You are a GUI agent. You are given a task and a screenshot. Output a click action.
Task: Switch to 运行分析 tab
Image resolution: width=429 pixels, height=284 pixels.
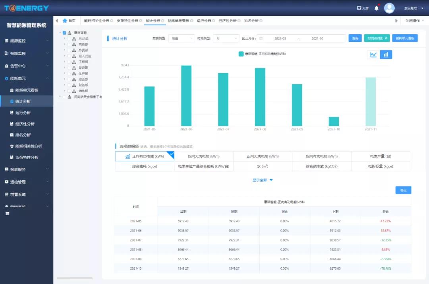[x=204, y=21]
